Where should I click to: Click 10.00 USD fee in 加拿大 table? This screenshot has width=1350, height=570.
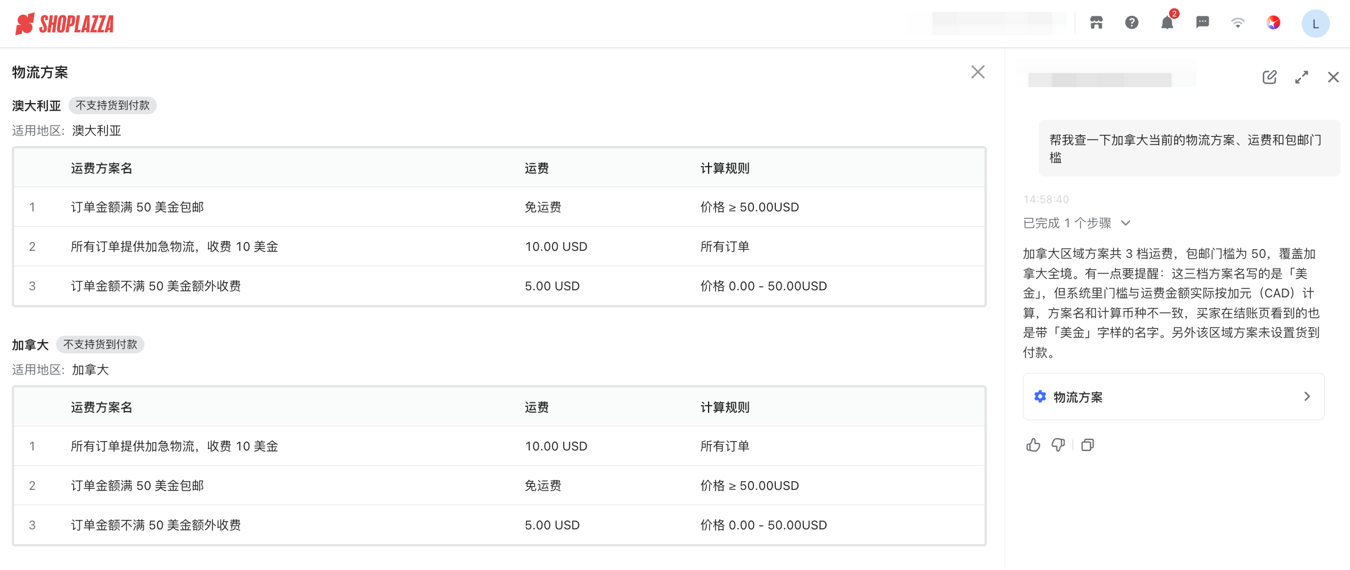tap(556, 446)
